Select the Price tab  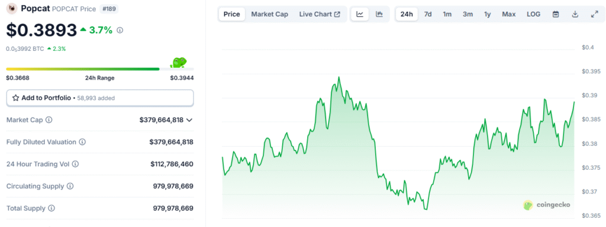tap(232, 14)
